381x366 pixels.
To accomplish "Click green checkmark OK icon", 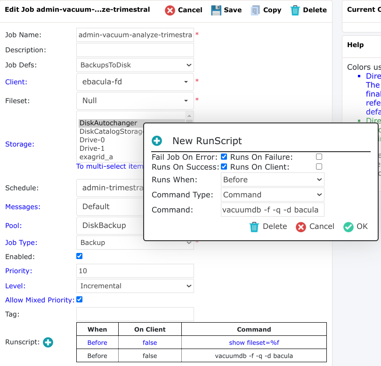I will (x=348, y=227).
